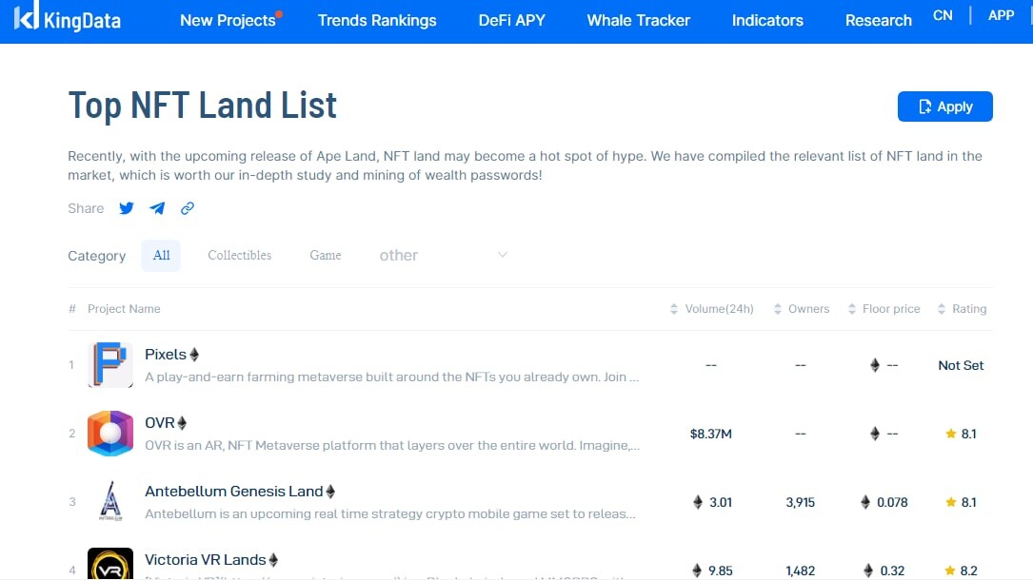This screenshot has width=1033, height=580.
Task: Filter by Game category
Action: [x=326, y=255]
